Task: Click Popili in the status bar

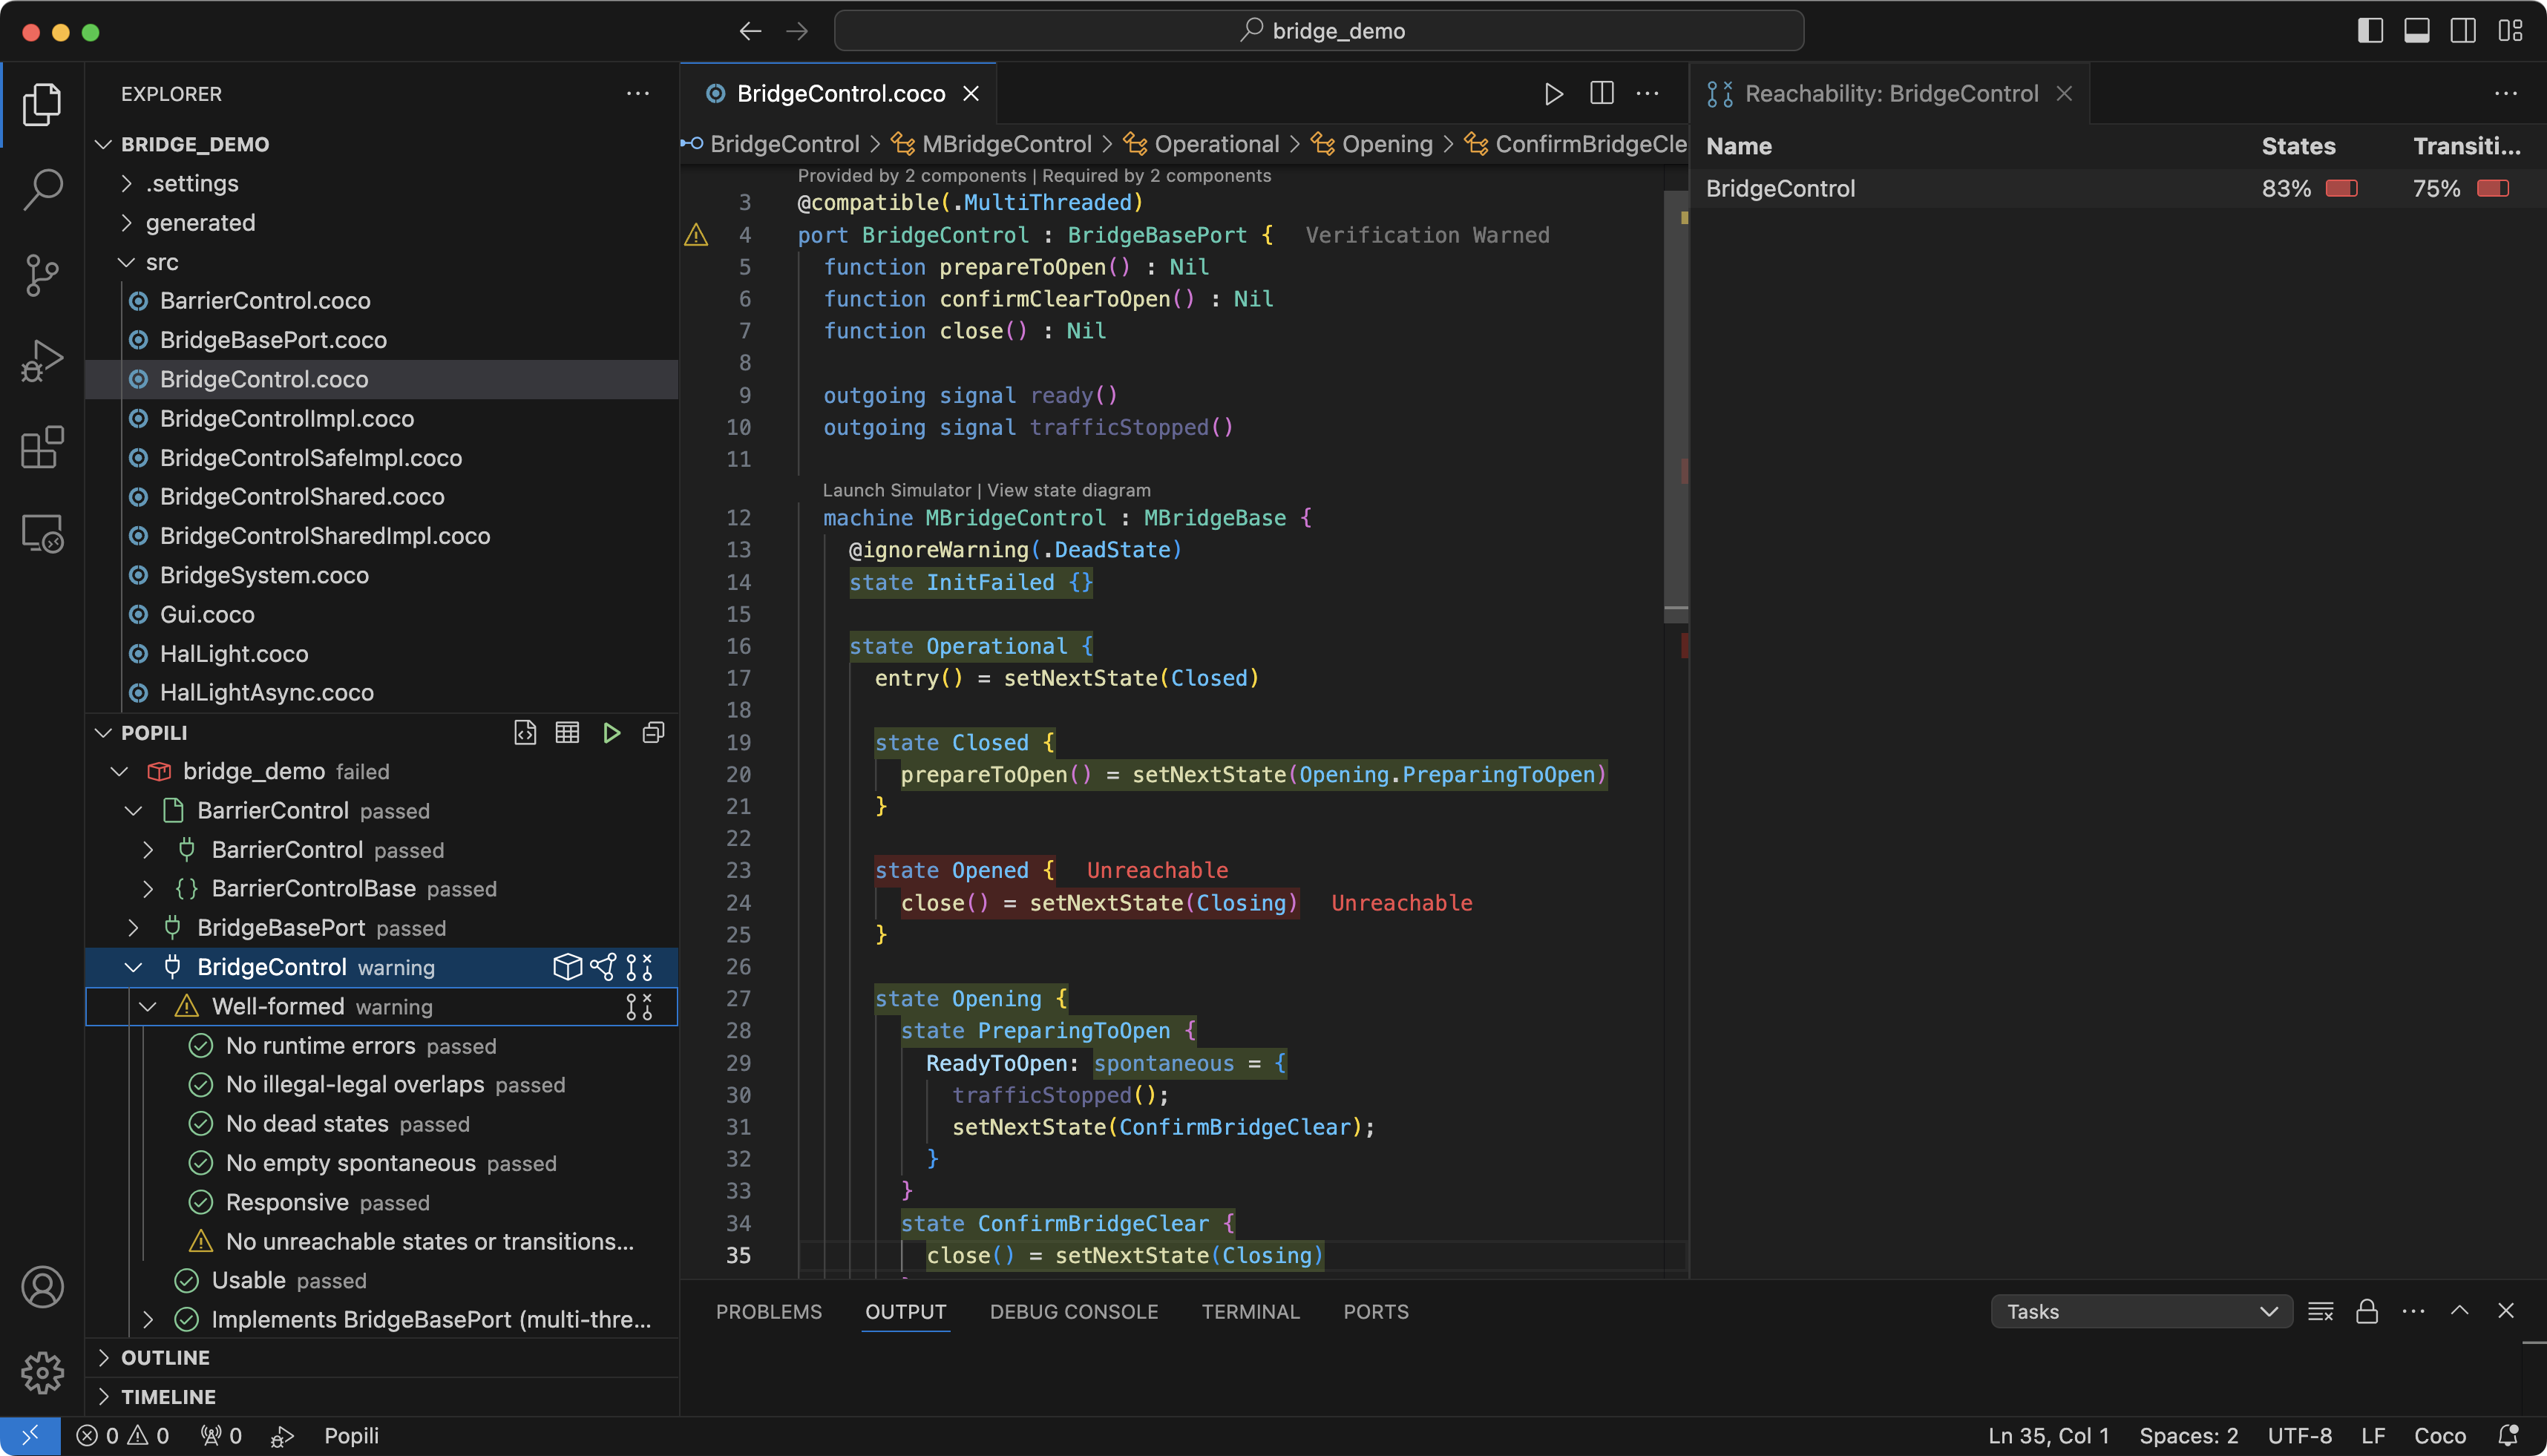Action: (x=351, y=1435)
